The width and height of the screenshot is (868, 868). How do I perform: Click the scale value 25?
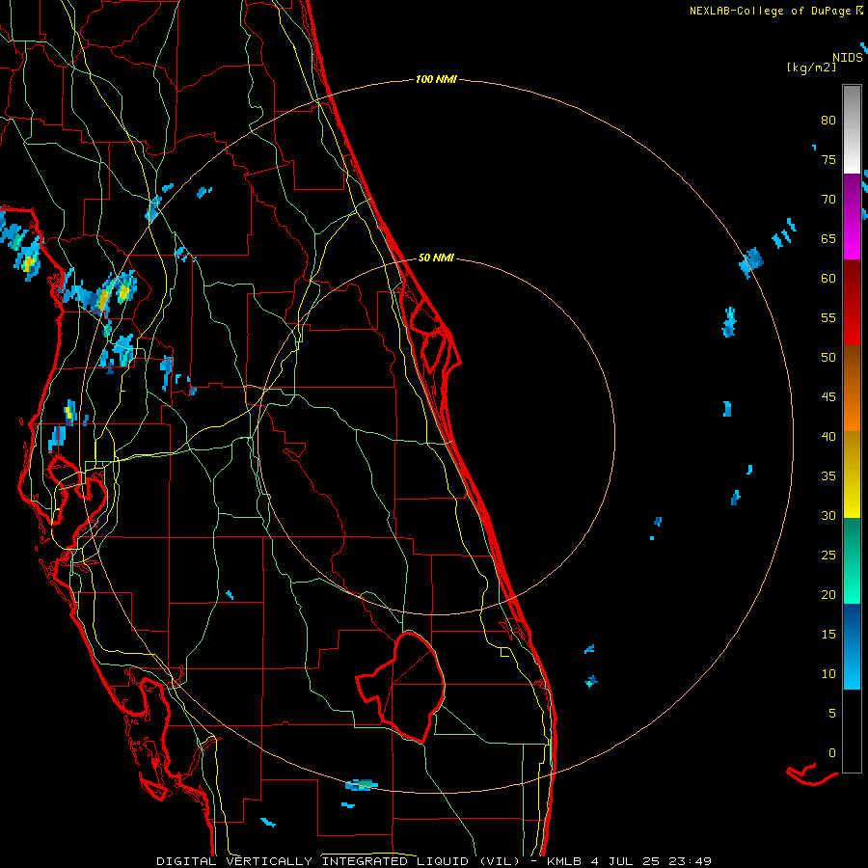828,556
